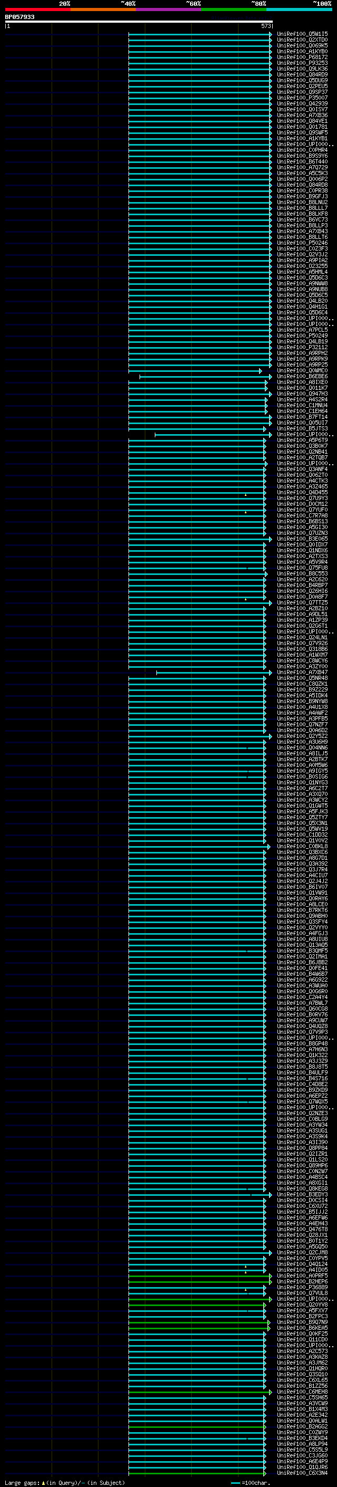
Task: Select hit UniRef100_A0PRF5
Action: coord(302,1275)
